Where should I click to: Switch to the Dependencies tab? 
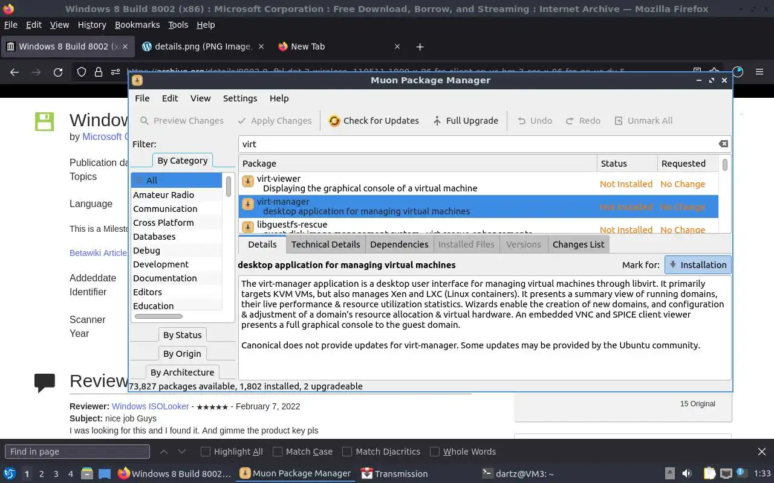[399, 245]
